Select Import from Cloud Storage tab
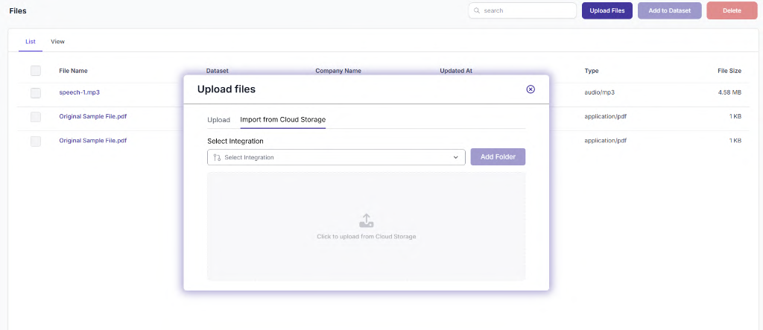Viewport: 763px width, 330px height. 282,120
